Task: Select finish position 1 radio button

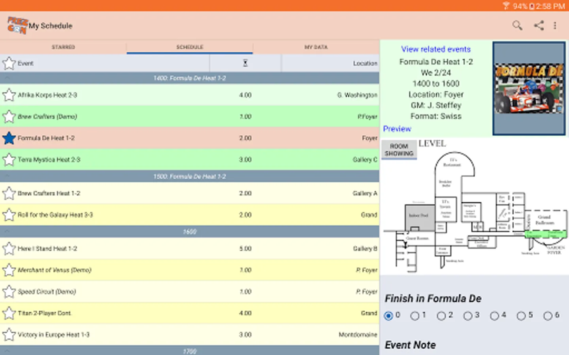Action: [415, 316]
